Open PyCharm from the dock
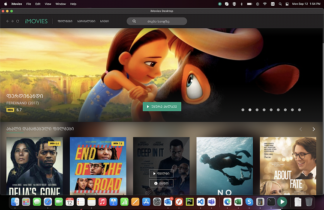324x210 pixels. 189,202
